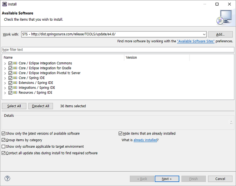Open the Work with site dropdown
The height and width of the screenshot is (186, 236).
coord(204,34)
